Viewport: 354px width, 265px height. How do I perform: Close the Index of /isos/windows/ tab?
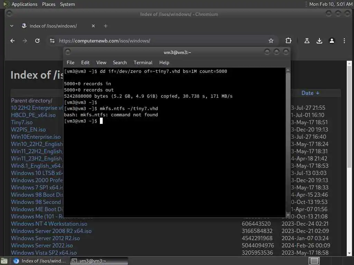(x=93, y=26)
